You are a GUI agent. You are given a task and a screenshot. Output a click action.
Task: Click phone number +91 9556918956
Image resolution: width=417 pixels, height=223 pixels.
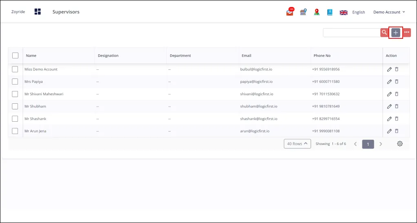point(326,69)
